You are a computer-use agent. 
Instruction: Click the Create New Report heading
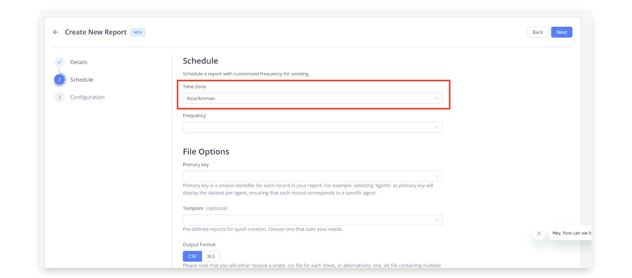(x=96, y=32)
